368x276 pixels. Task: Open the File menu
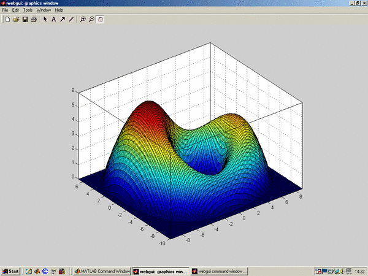(x=5, y=10)
